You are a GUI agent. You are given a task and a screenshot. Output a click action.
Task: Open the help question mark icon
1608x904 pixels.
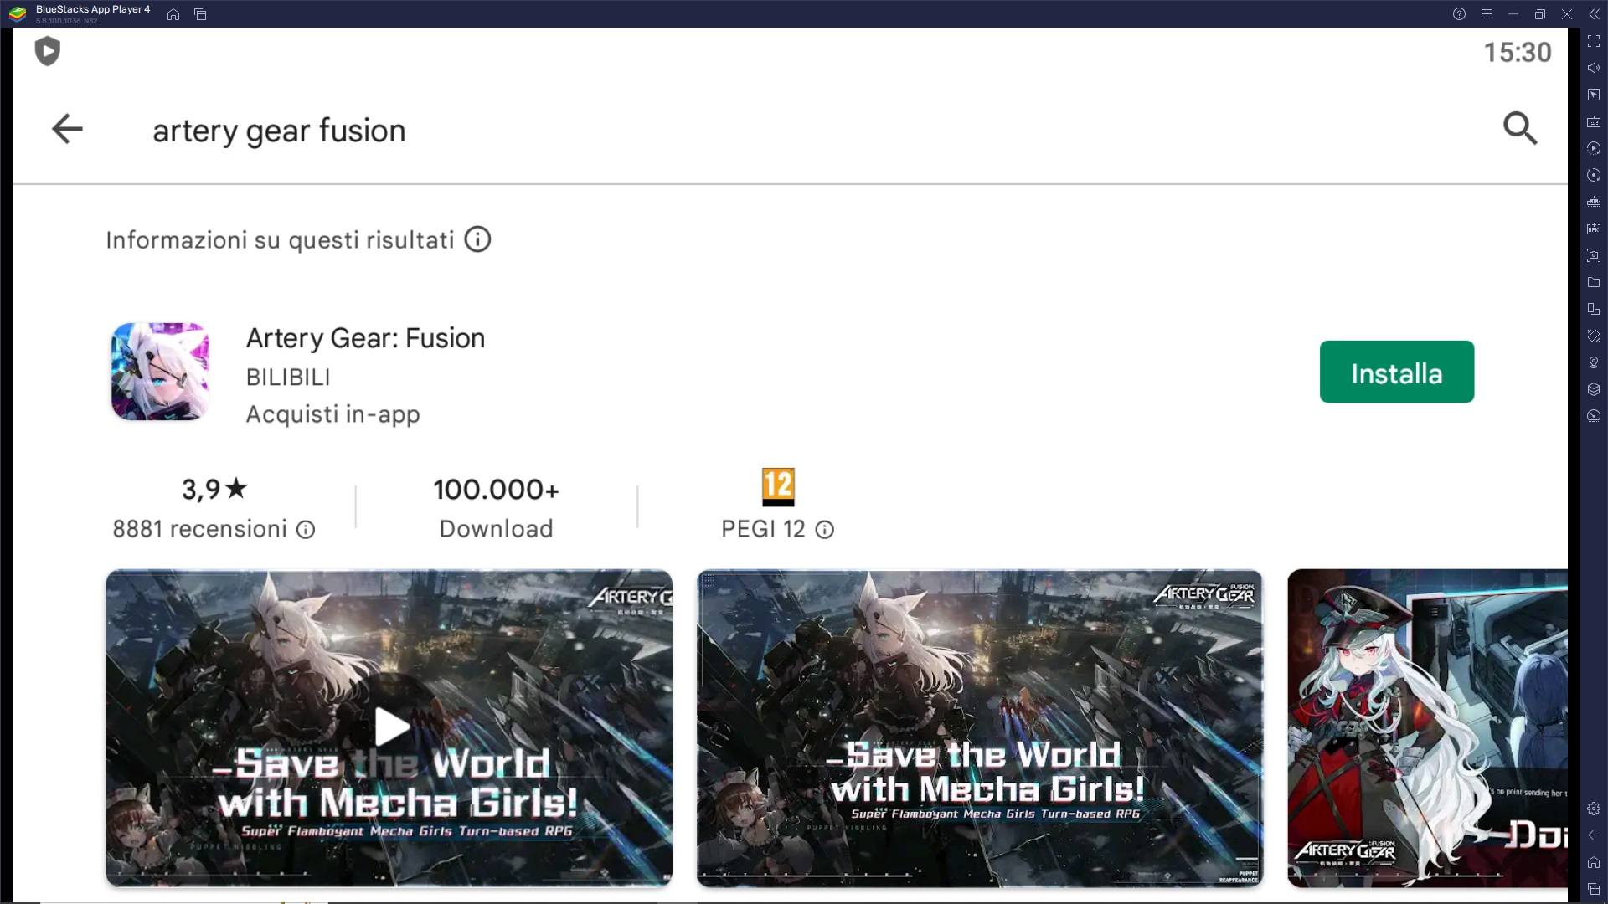pos(1459,14)
